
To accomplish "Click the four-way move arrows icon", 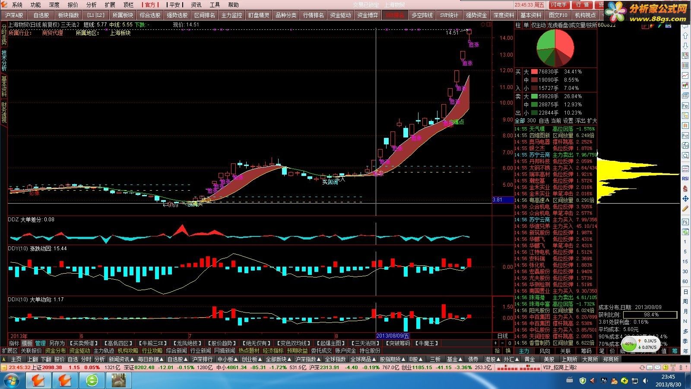I will (x=685, y=198).
